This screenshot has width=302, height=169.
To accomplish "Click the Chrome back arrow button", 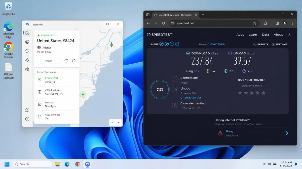I will point(148,23).
